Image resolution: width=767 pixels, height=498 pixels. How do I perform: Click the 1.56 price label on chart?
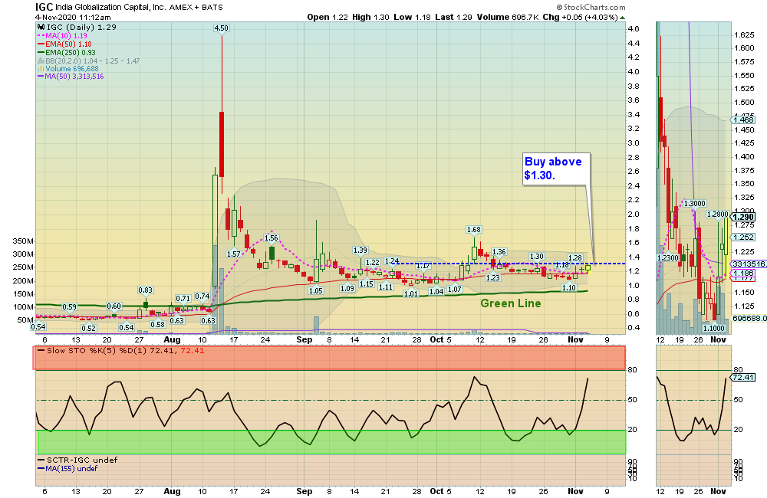[271, 238]
